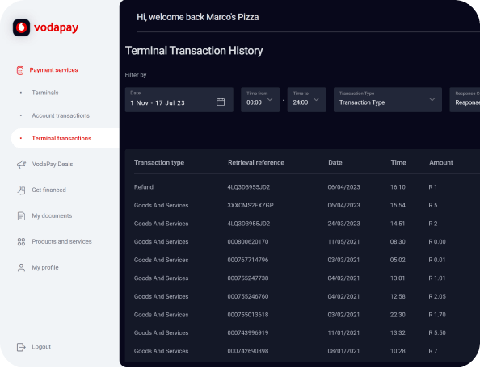Click the Date column header
Screen dimensions: 480x368
click(335, 162)
